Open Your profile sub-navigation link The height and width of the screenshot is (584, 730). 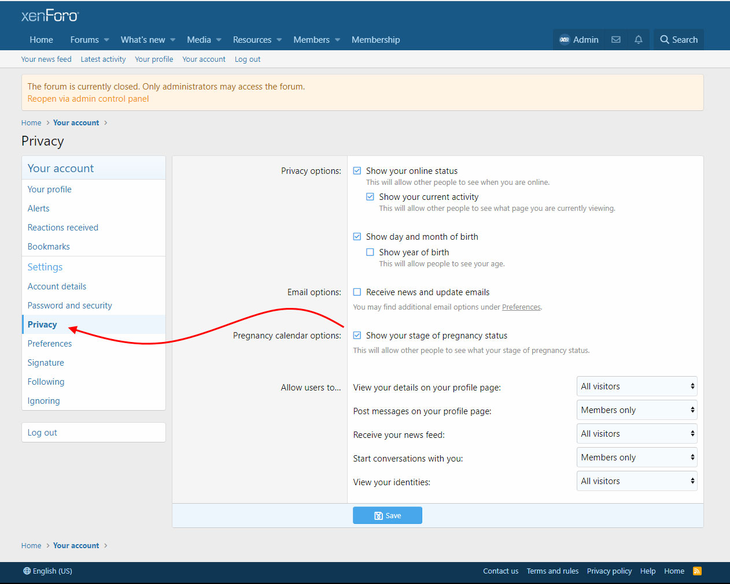(x=154, y=59)
